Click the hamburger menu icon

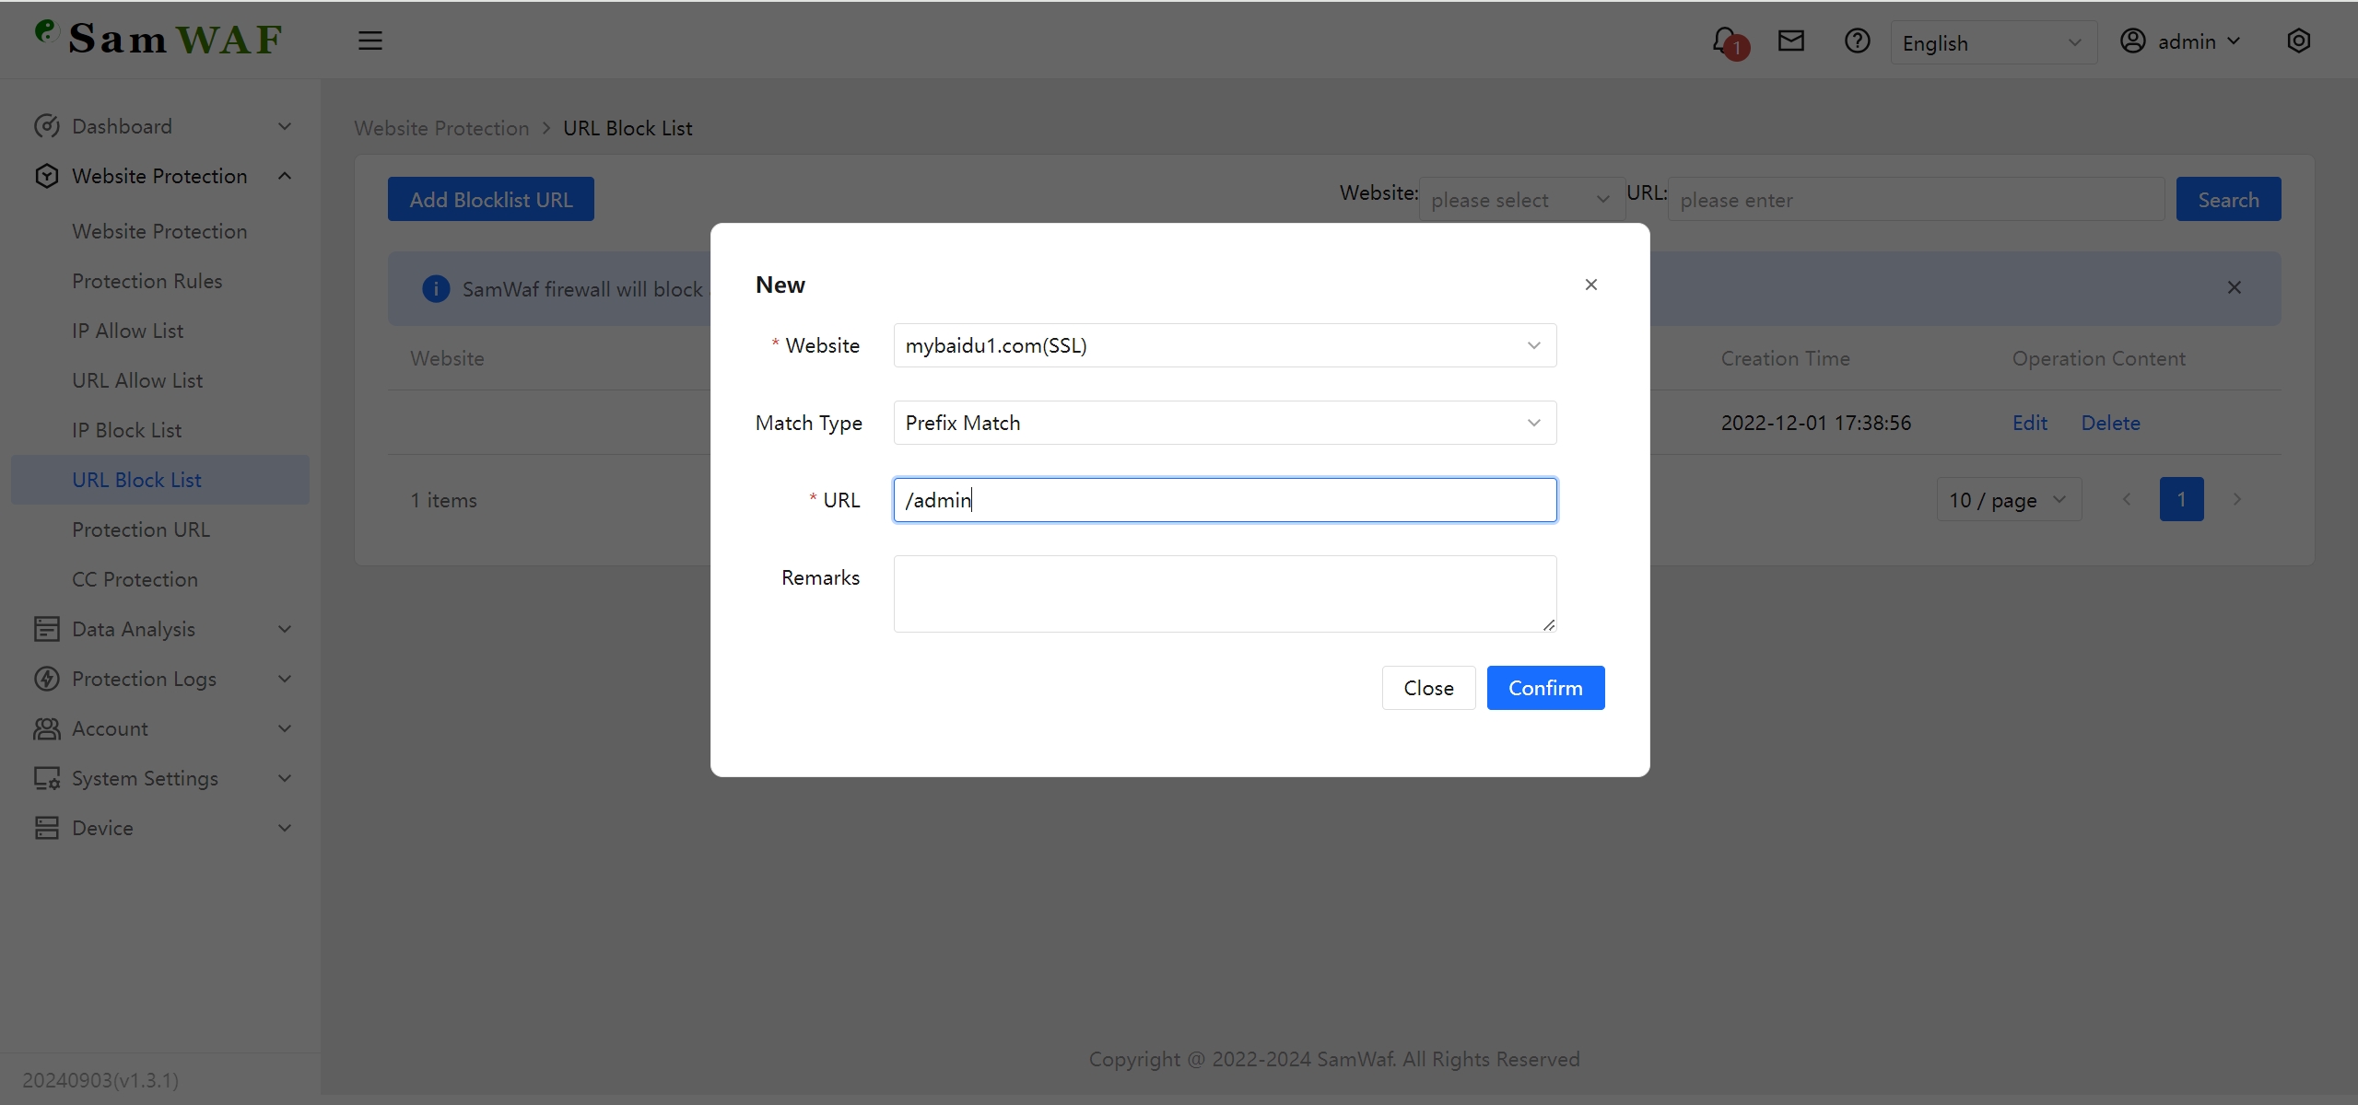coord(370,41)
